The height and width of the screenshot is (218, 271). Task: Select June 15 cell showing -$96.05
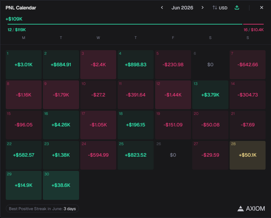coord(24,125)
